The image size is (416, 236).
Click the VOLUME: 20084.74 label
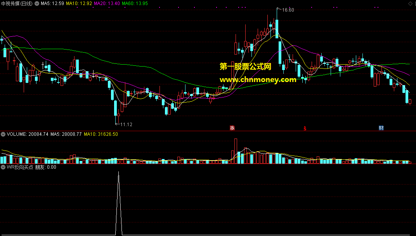pos(28,134)
